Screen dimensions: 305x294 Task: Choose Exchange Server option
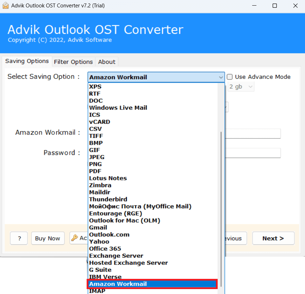point(153,256)
